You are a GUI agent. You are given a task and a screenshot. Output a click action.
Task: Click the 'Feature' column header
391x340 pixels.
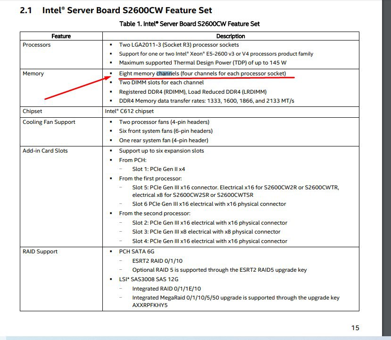point(61,36)
